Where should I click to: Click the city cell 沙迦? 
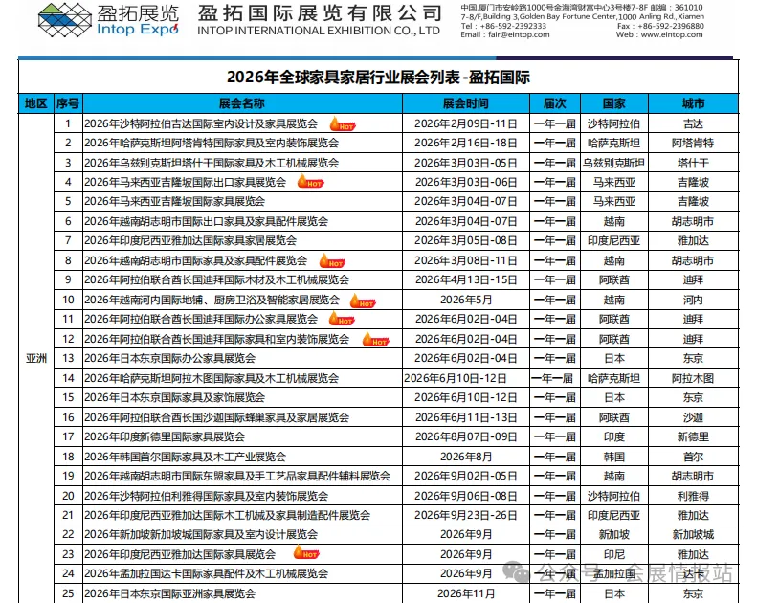click(693, 417)
